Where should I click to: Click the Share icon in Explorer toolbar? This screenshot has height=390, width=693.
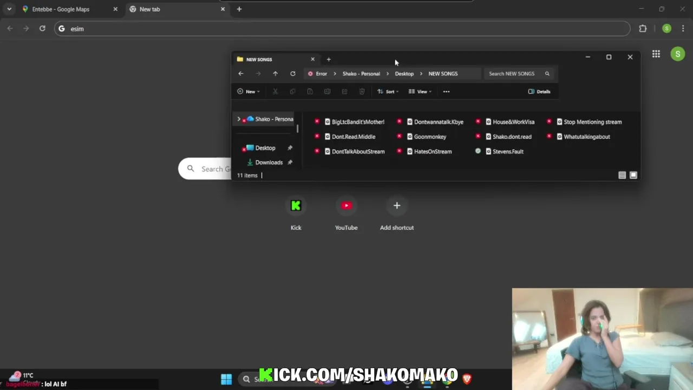(x=344, y=92)
